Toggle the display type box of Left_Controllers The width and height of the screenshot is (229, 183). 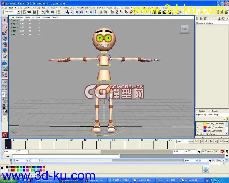(201, 131)
